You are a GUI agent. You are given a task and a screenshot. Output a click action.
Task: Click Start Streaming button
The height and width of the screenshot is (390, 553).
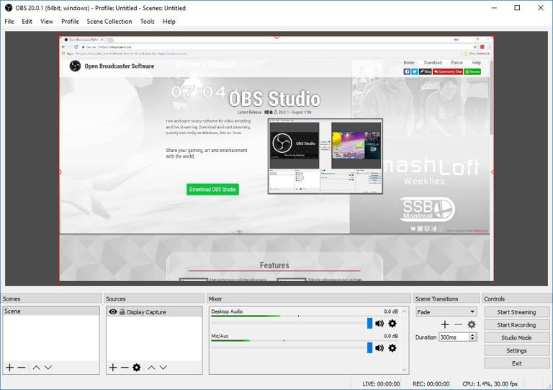pyautogui.click(x=516, y=312)
